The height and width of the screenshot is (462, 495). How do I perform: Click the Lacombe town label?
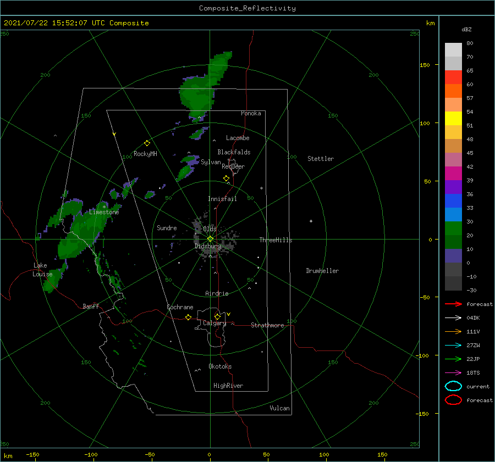tap(238, 138)
